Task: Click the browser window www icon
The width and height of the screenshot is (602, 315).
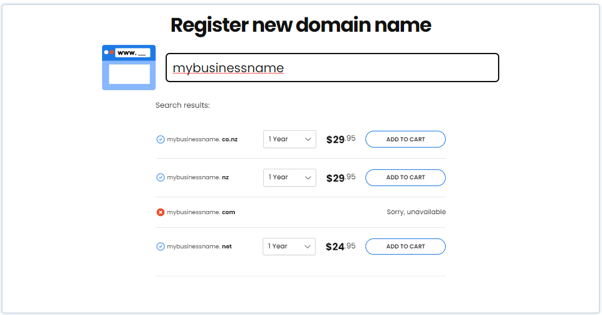Action: [129, 68]
